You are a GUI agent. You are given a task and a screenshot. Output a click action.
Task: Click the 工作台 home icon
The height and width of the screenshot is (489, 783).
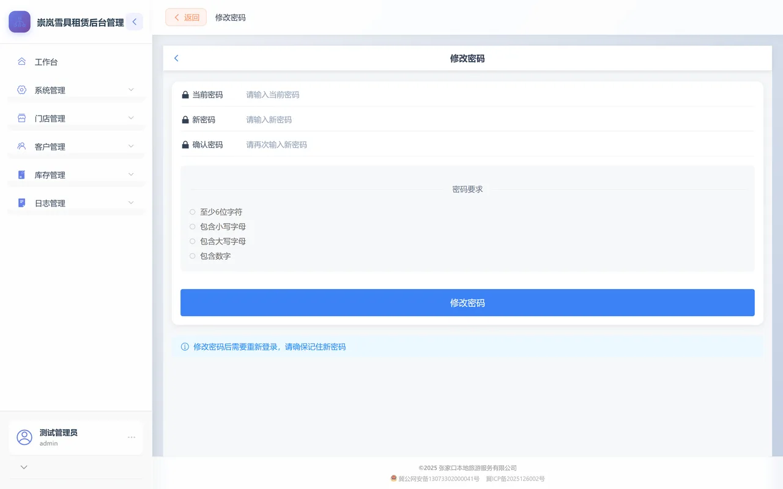point(21,62)
